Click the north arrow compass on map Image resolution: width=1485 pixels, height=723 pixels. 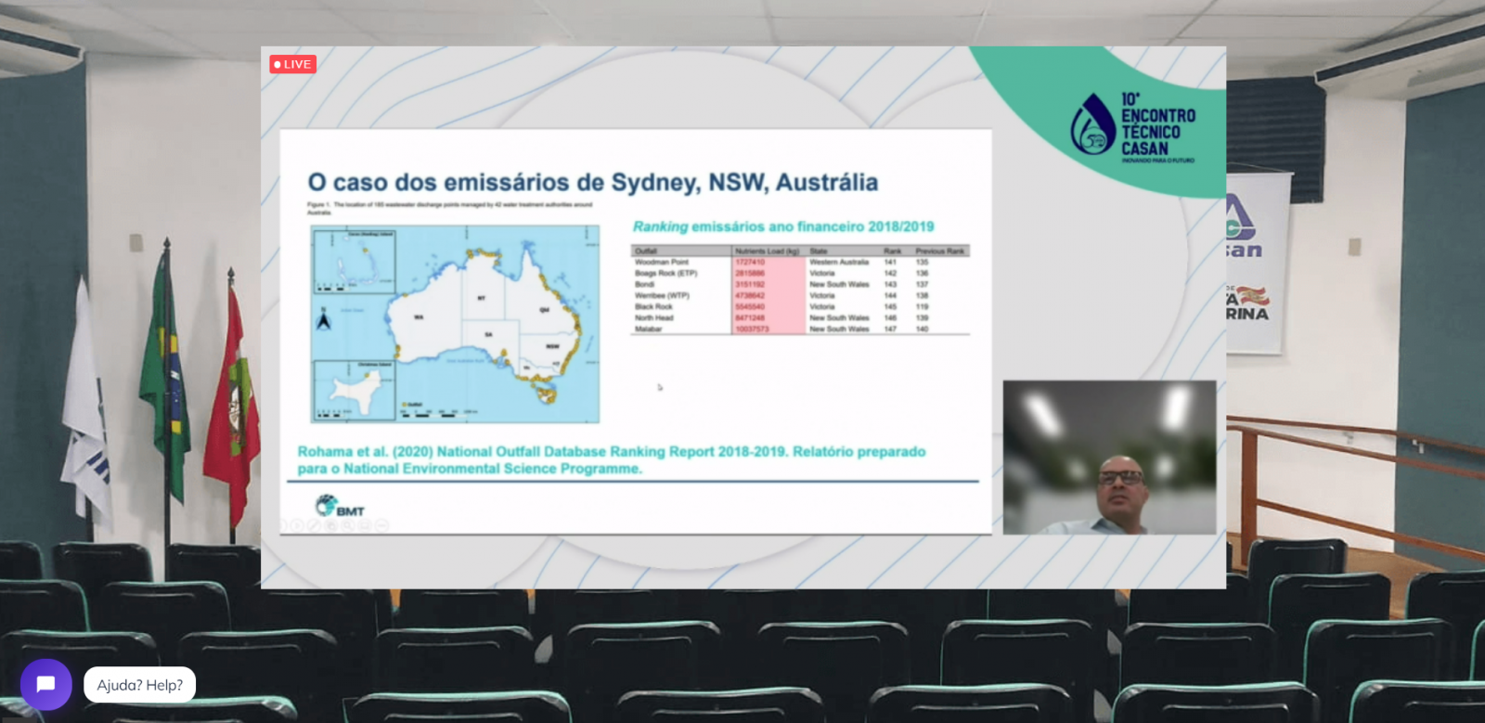(x=324, y=320)
